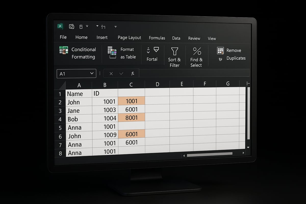Expand the small arrow below Remove Duplicates icon
The height and width of the screenshot is (204, 306).
tap(220, 59)
